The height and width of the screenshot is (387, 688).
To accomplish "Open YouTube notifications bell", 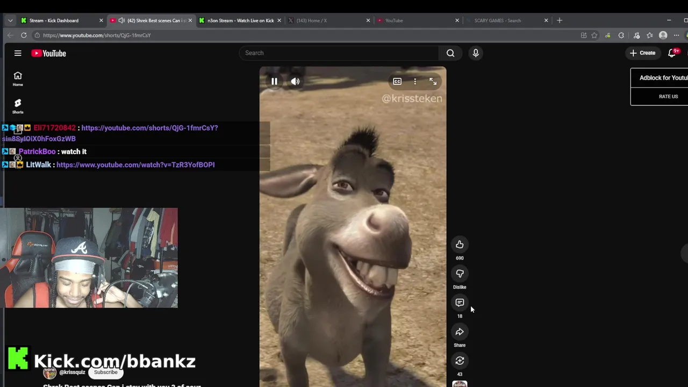I will click(x=672, y=53).
